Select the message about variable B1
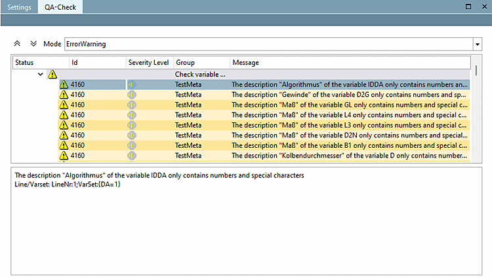492x278 pixels. [349, 145]
